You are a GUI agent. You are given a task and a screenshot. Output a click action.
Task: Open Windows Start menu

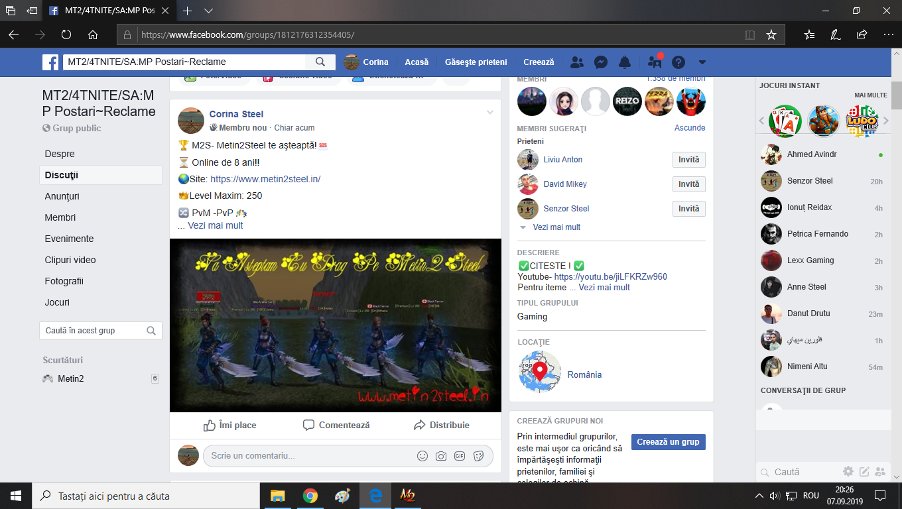point(16,496)
